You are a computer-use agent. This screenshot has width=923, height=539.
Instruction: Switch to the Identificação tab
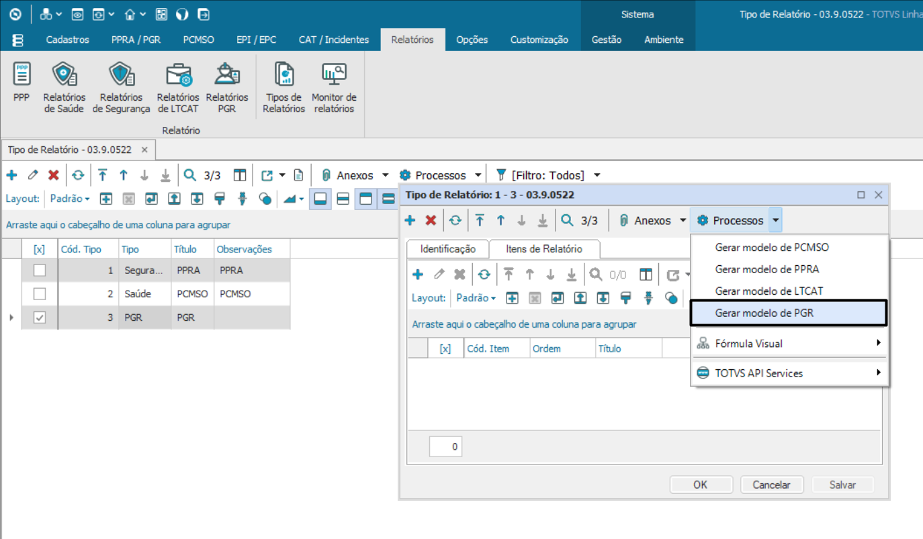(447, 249)
